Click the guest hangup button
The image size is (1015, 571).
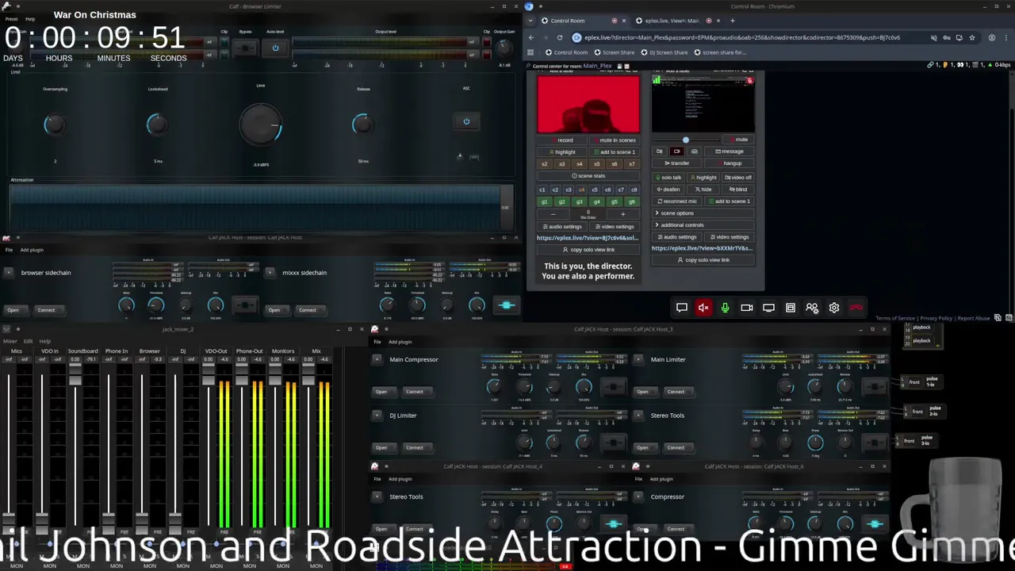tap(730, 163)
